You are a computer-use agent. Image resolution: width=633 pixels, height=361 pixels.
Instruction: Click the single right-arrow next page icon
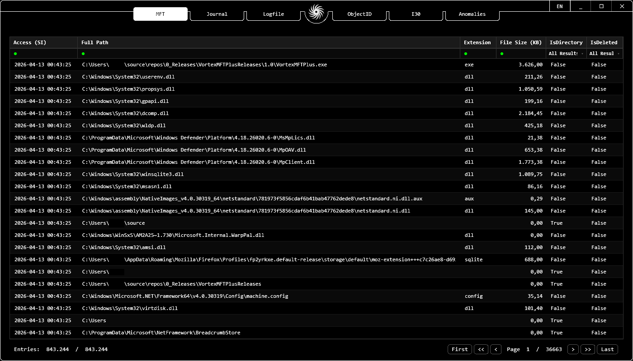573,349
